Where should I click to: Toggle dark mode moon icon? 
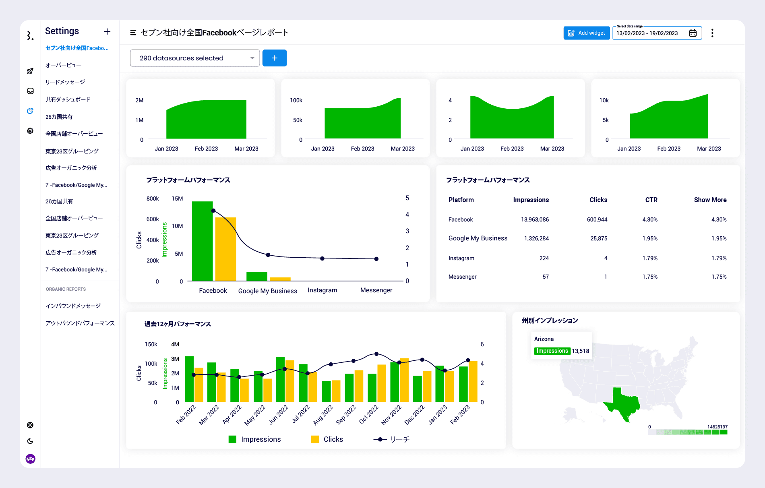[x=30, y=441]
